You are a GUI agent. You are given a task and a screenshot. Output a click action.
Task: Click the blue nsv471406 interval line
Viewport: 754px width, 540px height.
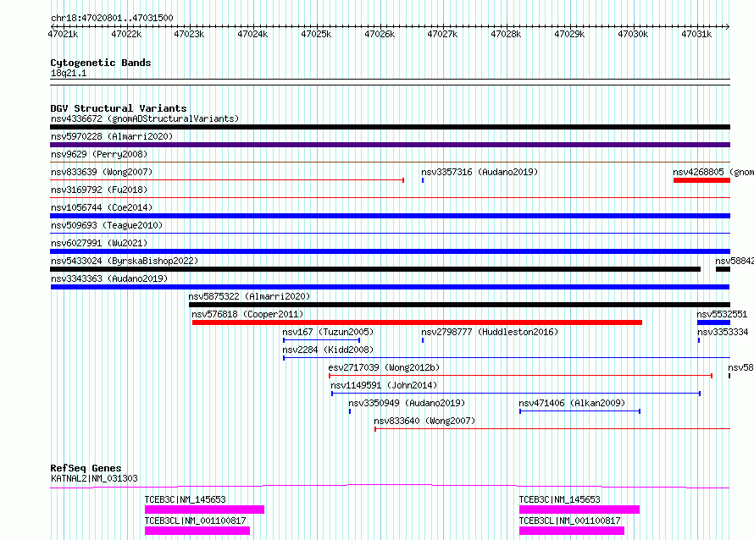580,411
